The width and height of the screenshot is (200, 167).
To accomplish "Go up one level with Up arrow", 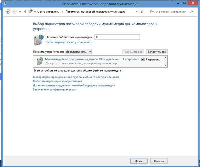I will pyautogui.click(x=25, y=12).
